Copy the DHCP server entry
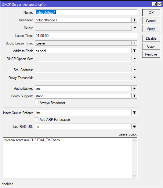The image size is (163, 188). (x=151, y=46)
